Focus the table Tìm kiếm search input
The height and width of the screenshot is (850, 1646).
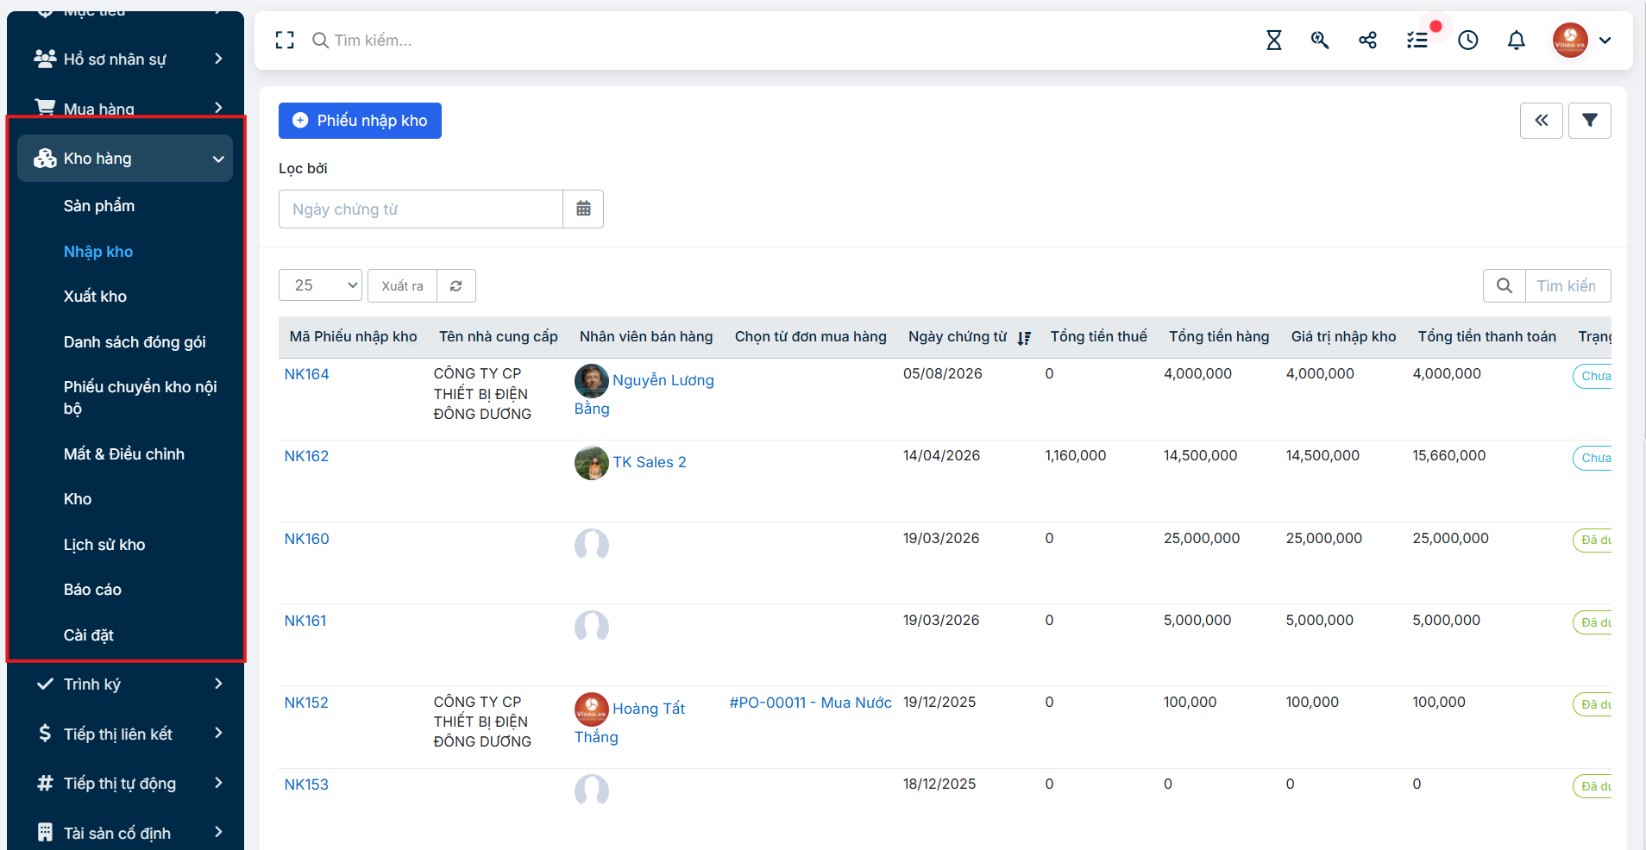coord(1567,286)
